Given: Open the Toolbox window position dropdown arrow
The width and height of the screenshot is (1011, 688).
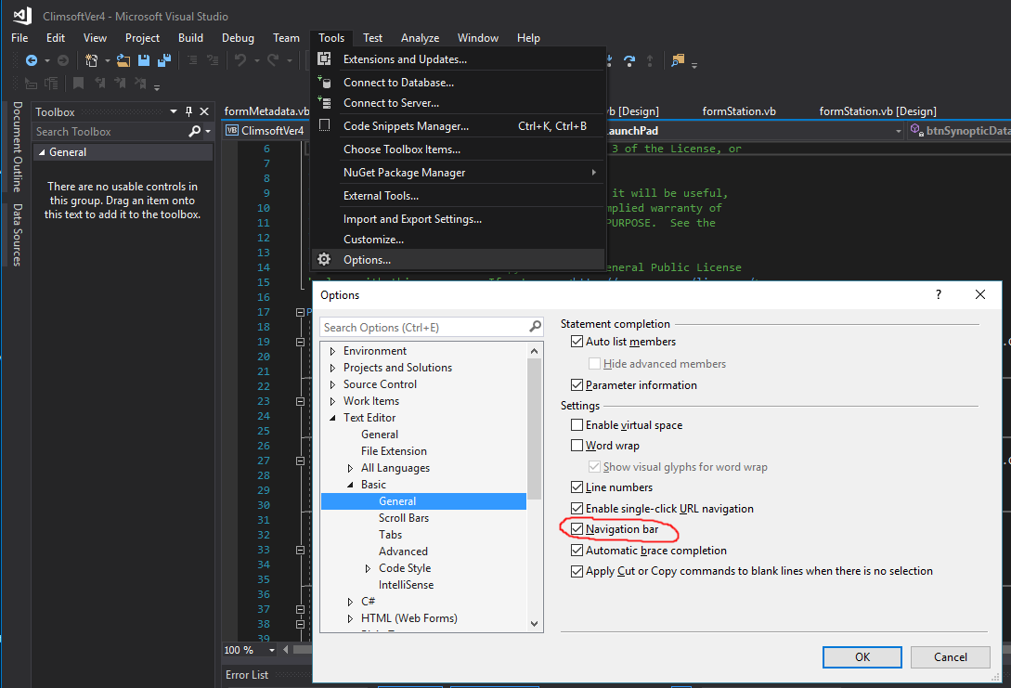Looking at the screenshot, I should click(x=174, y=111).
